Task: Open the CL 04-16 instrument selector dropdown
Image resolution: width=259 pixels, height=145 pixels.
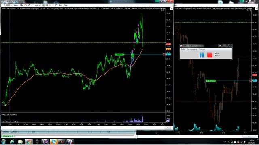Action: (x=7, y=5)
